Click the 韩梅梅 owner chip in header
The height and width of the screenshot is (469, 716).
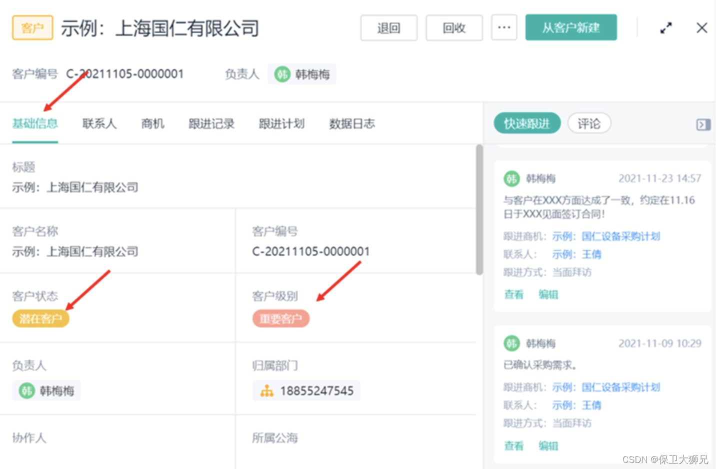302,74
